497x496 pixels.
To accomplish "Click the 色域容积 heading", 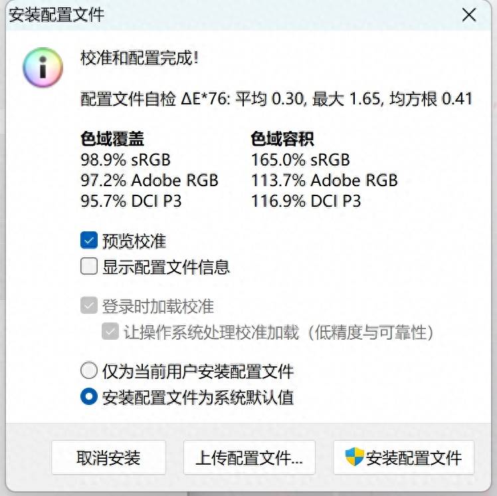I will coord(282,139).
